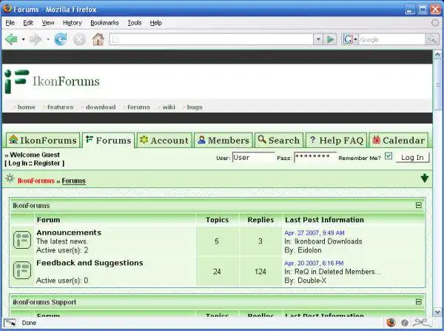Open the History menu
444x331 pixels.
click(x=73, y=23)
